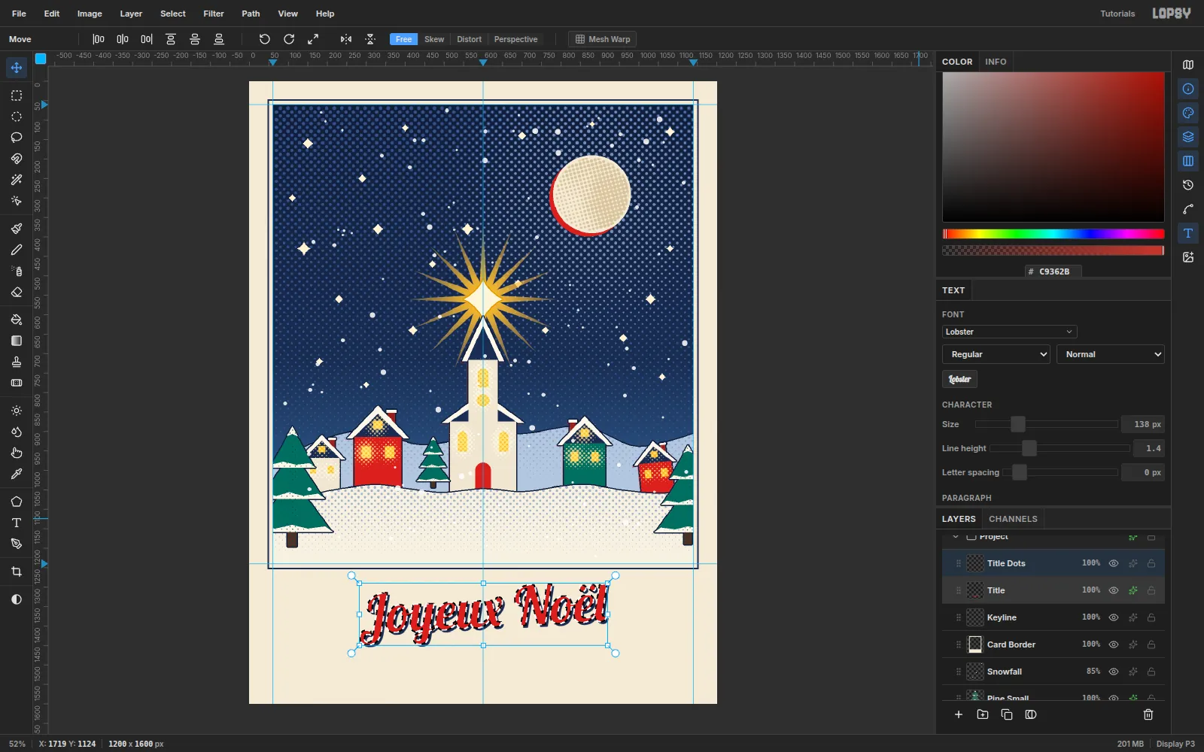Select the Pencil tool

click(x=17, y=250)
